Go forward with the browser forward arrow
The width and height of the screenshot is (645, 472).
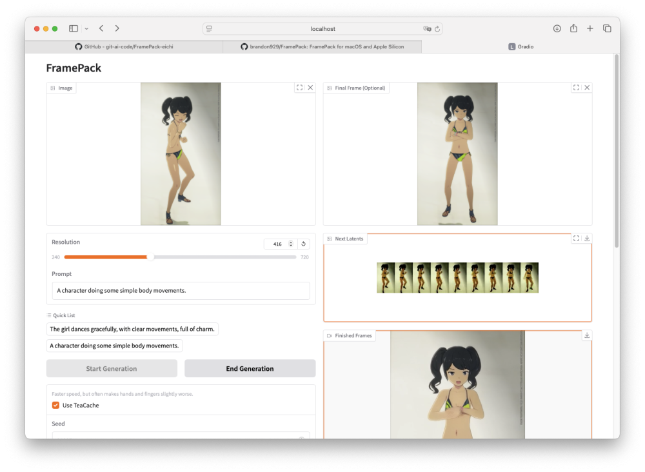tap(117, 28)
